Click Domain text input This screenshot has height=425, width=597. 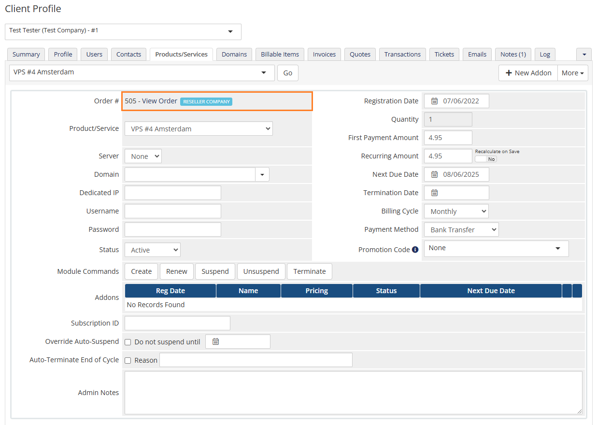[190, 174]
